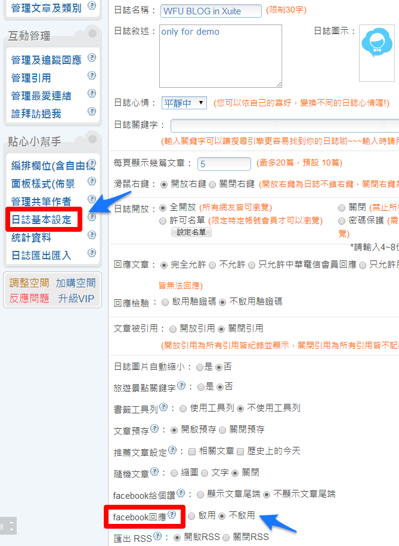Click help icon next to 日誌匯出匯入

[92, 253]
